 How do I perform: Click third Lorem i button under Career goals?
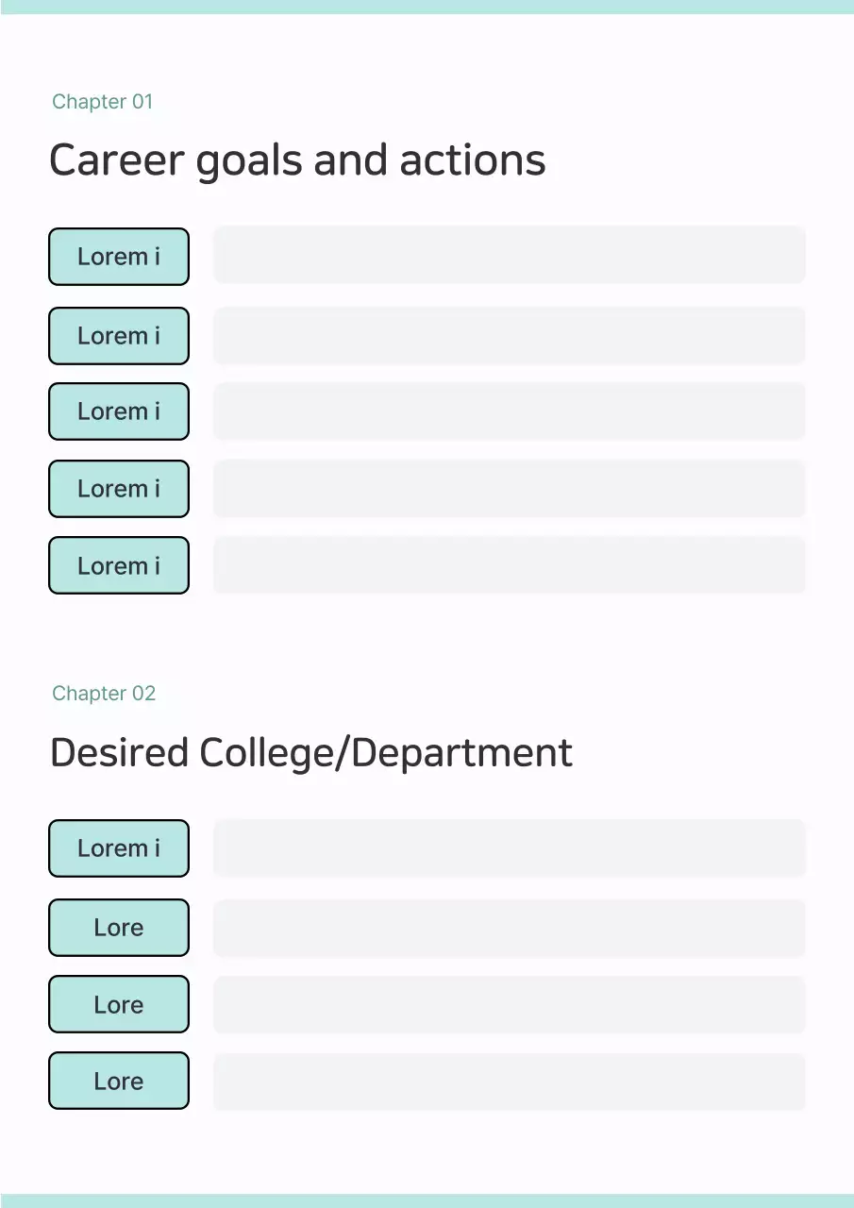119,411
